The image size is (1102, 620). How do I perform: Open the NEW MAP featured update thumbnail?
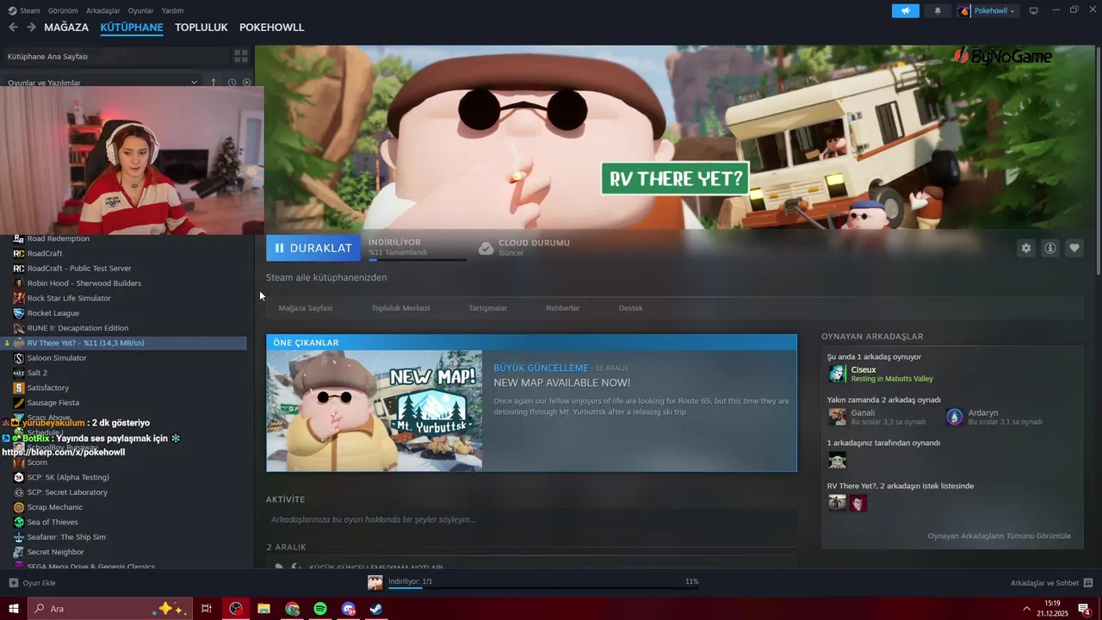tap(375, 411)
